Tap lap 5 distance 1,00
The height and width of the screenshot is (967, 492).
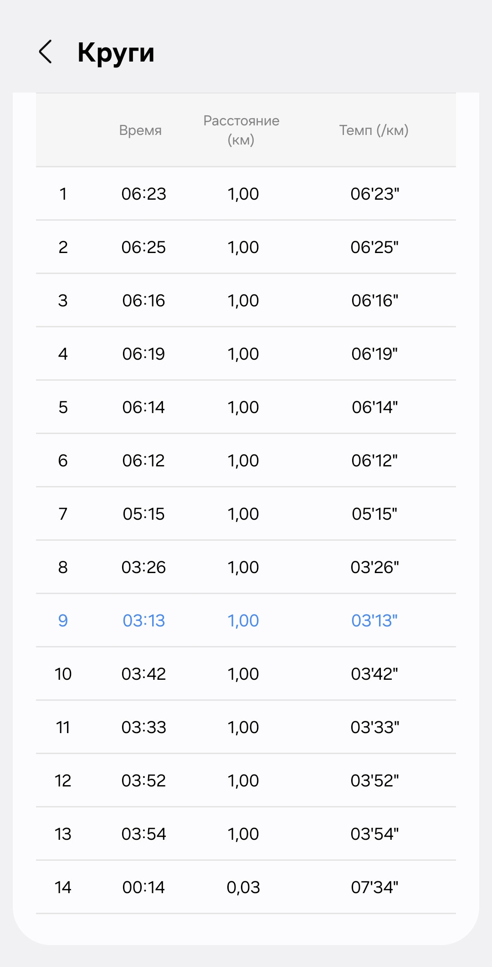[243, 407]
